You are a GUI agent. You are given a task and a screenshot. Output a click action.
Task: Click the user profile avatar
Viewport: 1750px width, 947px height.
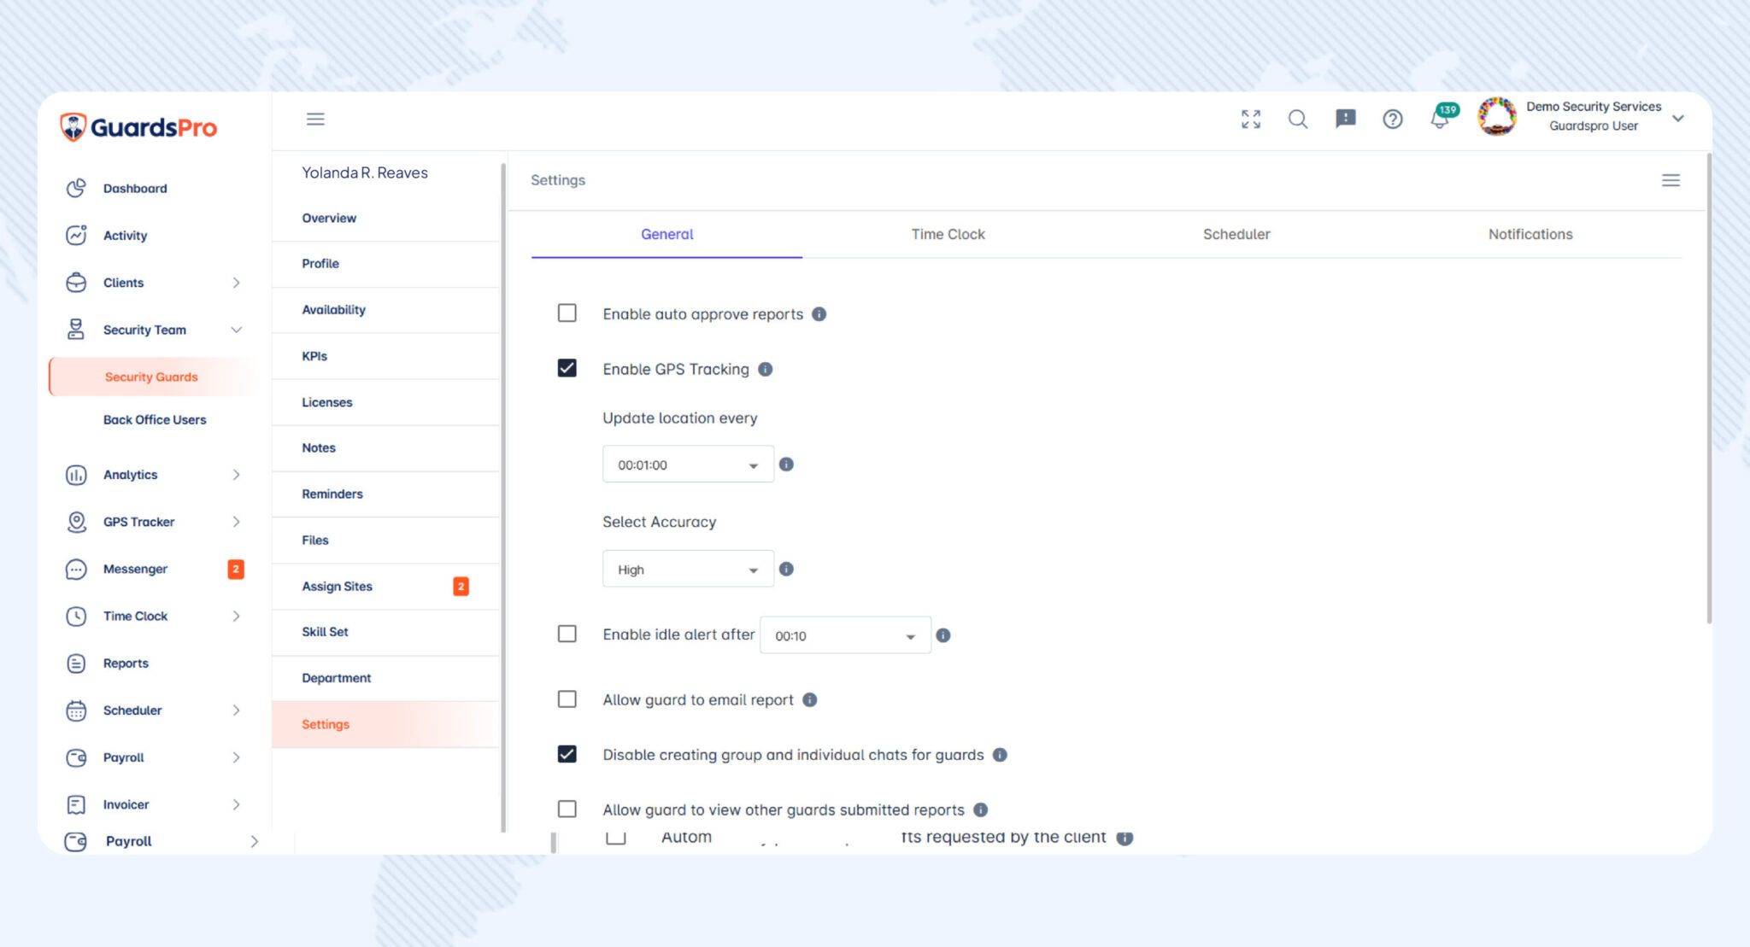tap(1497, 116)
